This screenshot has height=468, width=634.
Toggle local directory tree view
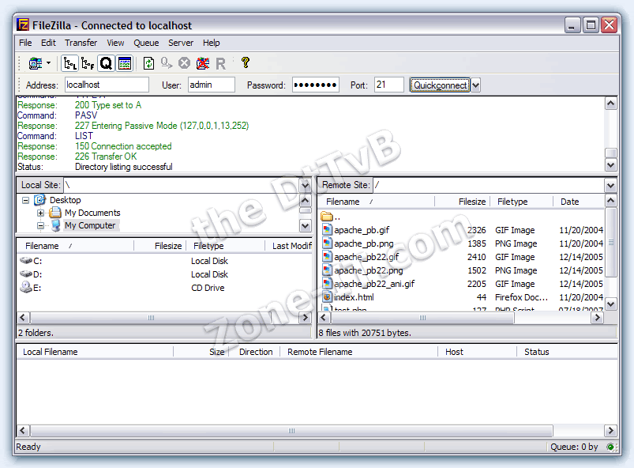pyautogui.click(x=69, y=63)
